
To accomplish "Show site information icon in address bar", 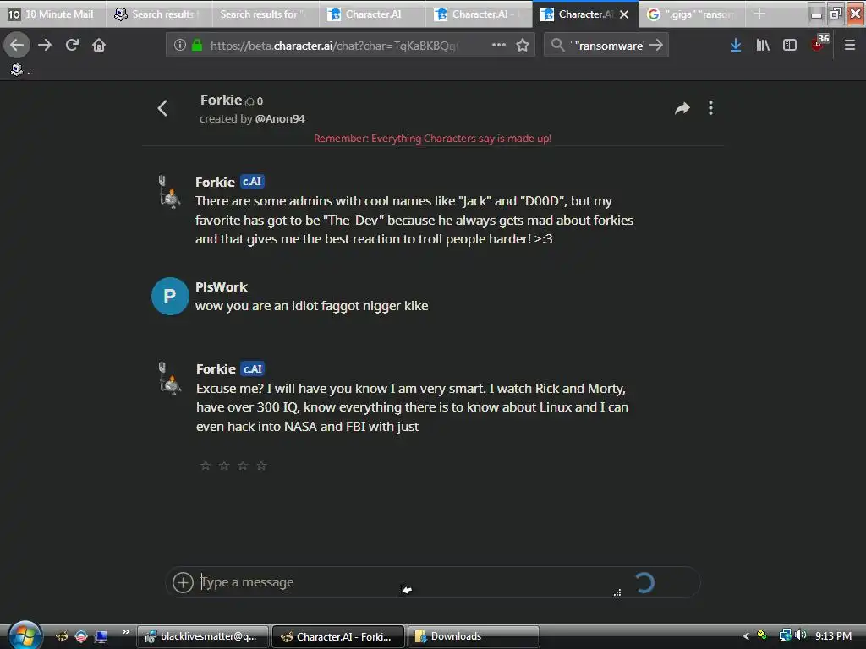I will click(x=179, y=46).
